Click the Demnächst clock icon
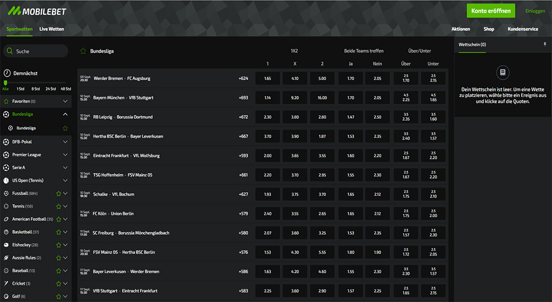The image size is (552, 302). click(x=7, y=73)
